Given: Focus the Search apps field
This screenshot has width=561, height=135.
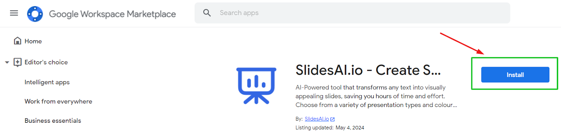Looking at the screenshot, I should pos(352,13).
